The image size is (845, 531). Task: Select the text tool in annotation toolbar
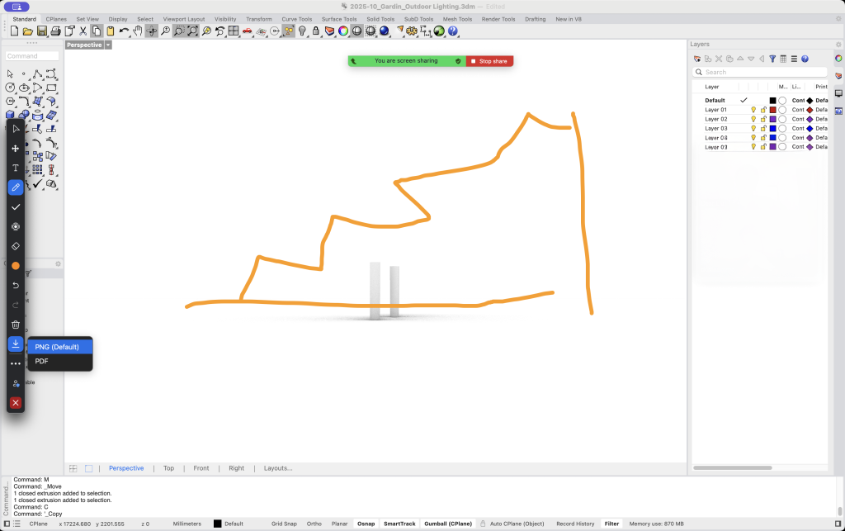[x=15, y=168]
